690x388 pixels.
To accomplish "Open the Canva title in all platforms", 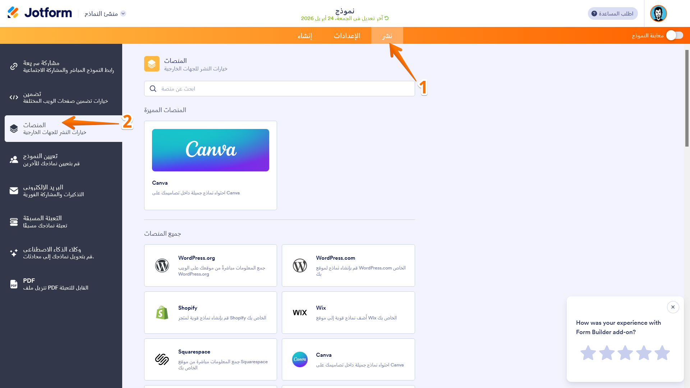I will click(324, 355).
